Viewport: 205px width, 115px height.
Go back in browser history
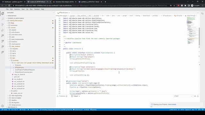pyautogui.click(x=2, y=6)
